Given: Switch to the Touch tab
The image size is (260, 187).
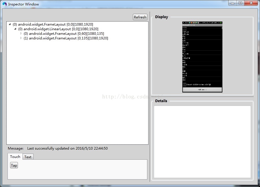Looking at the screenshot, I should [x=15, y=157].
